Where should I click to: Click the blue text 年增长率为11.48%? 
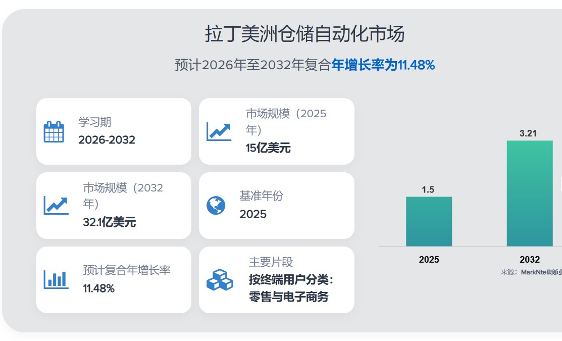pyautogui.click(x=383, y=65)
